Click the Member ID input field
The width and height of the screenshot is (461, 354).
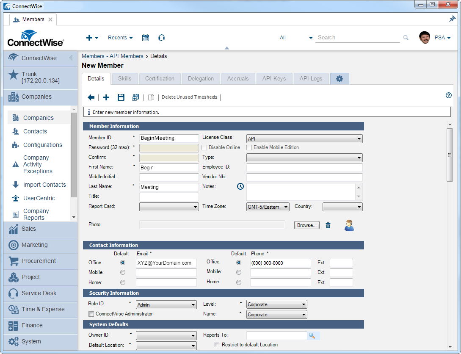pyautogui.click(x=168, y=138)
